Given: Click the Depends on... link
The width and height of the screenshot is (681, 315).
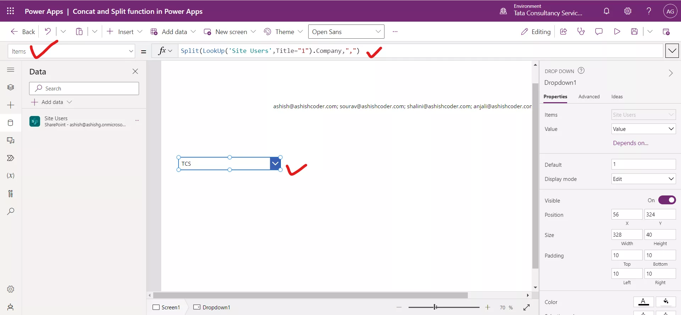Looking at the screenshot, I should (x=631, y=143).
